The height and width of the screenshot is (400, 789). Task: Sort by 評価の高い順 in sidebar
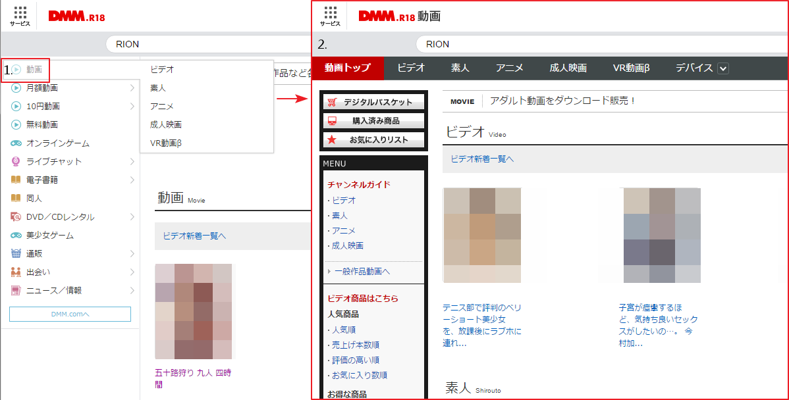[x=356, y=361]
